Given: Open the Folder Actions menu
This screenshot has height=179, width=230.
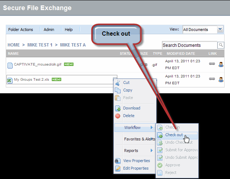Looking at the screenshot, I should (21, 30).
